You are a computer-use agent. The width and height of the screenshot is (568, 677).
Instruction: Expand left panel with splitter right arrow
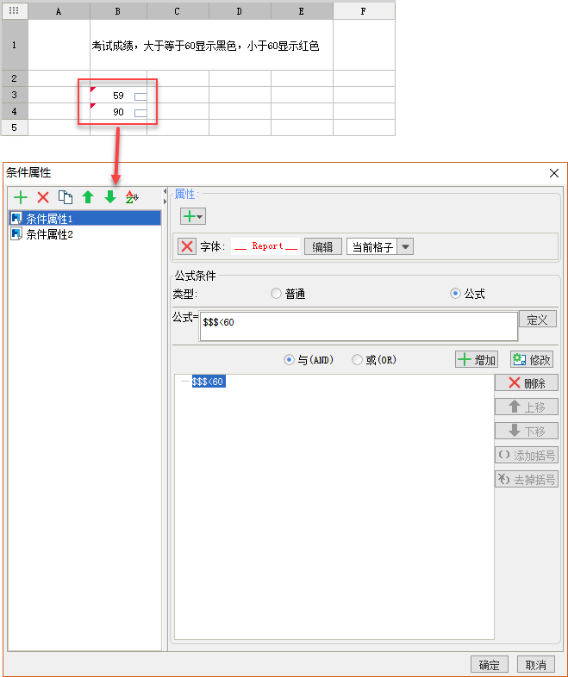pyautogui.click(x=165, y=202)
